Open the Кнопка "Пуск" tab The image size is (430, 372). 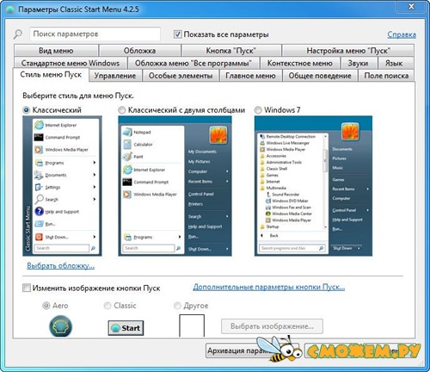click(231, 51)
